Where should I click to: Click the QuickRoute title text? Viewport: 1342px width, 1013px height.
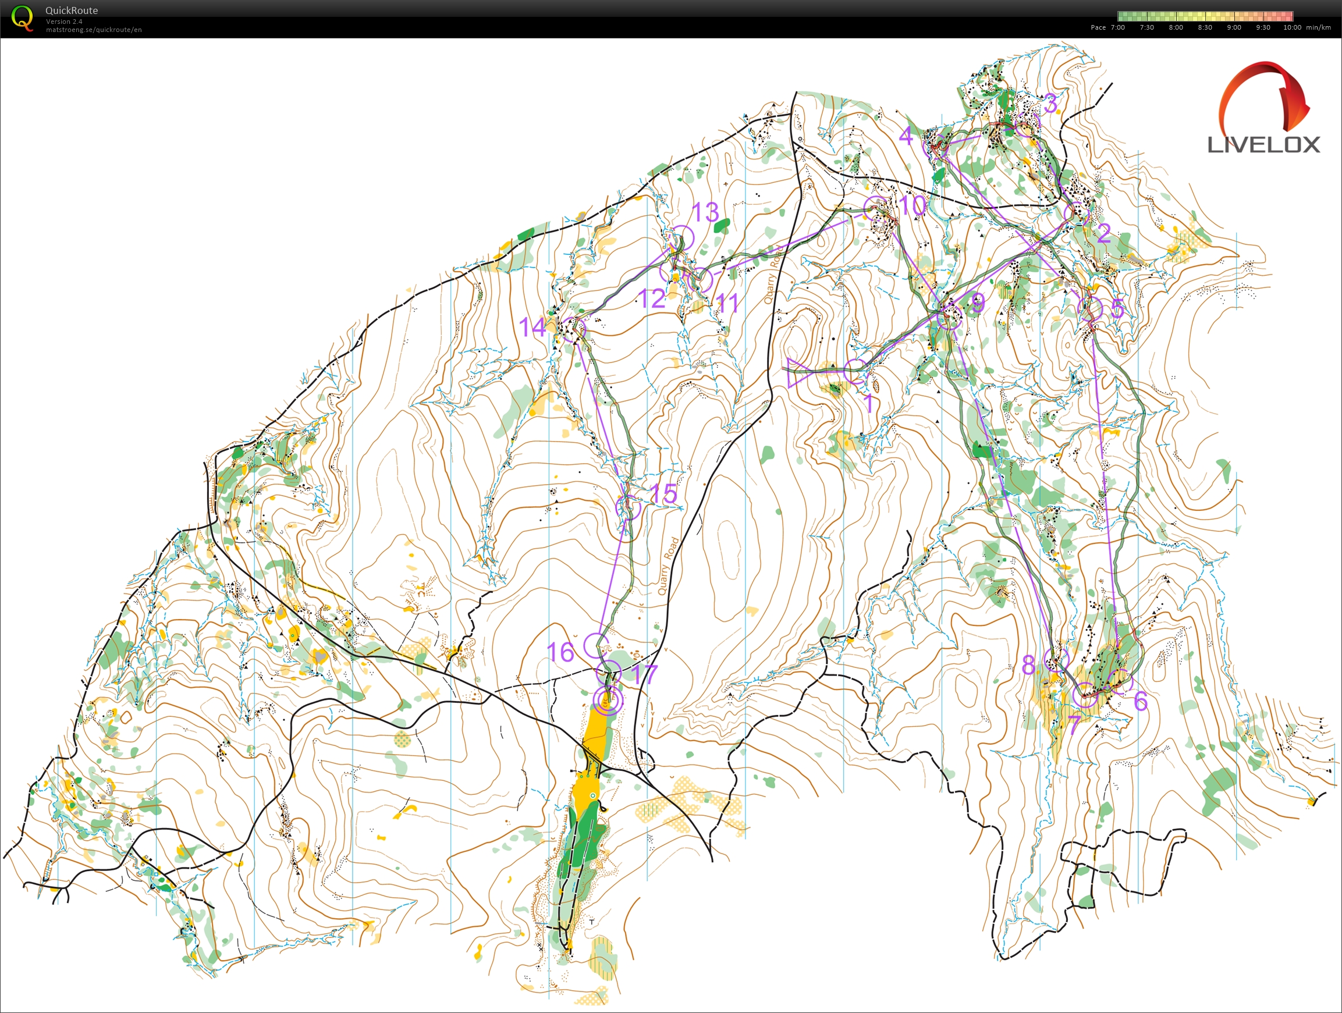pyautogui.click(x=72, y=10)
